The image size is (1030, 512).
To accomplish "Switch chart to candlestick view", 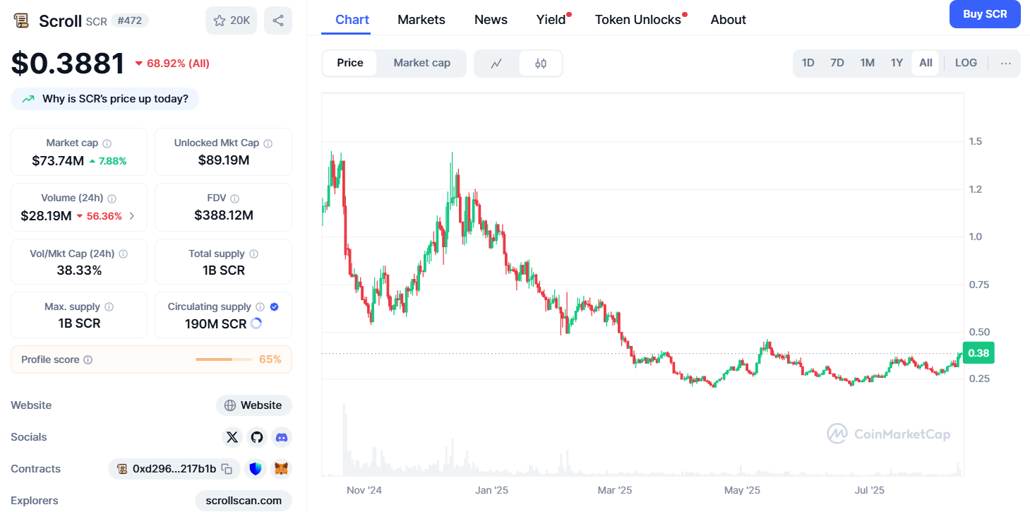I will pos(541,64).
